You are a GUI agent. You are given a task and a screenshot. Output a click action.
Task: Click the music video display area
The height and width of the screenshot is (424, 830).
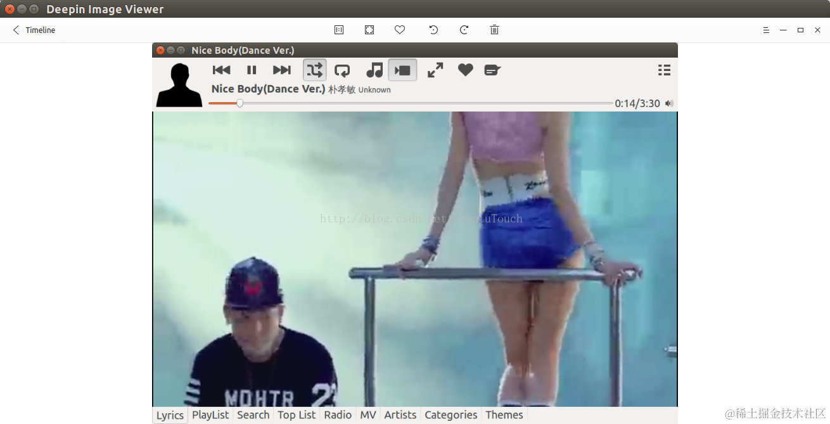point(415,259)
